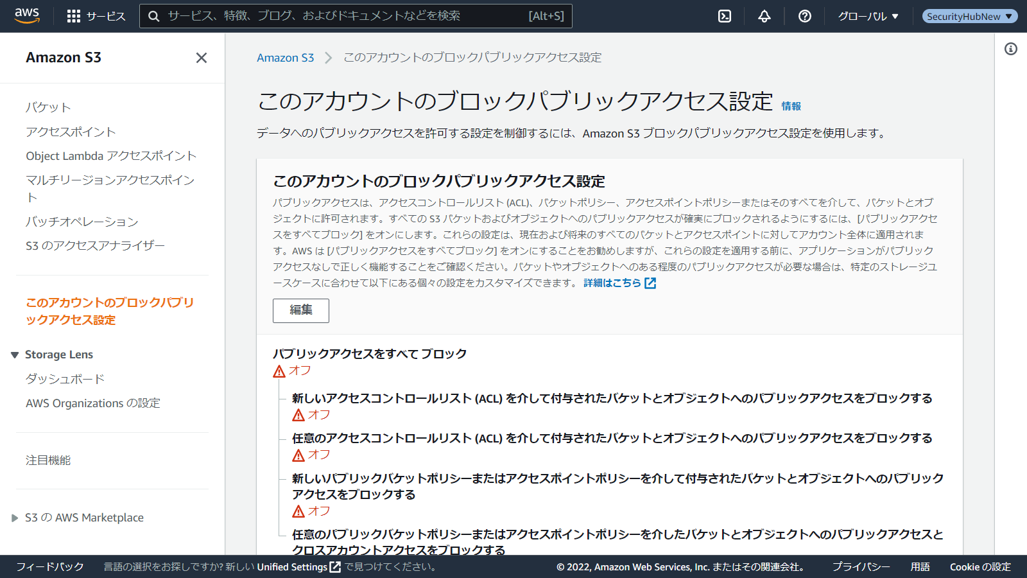The height and width of the screenshot is (578, 1027).
Task: Open Cookie の設定 in footer
Action: tap(980, 567)
